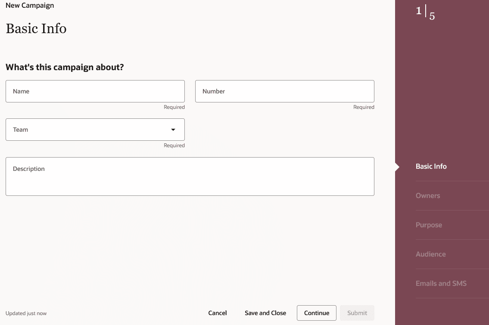Jump to the Audience step

click(430, 254)
